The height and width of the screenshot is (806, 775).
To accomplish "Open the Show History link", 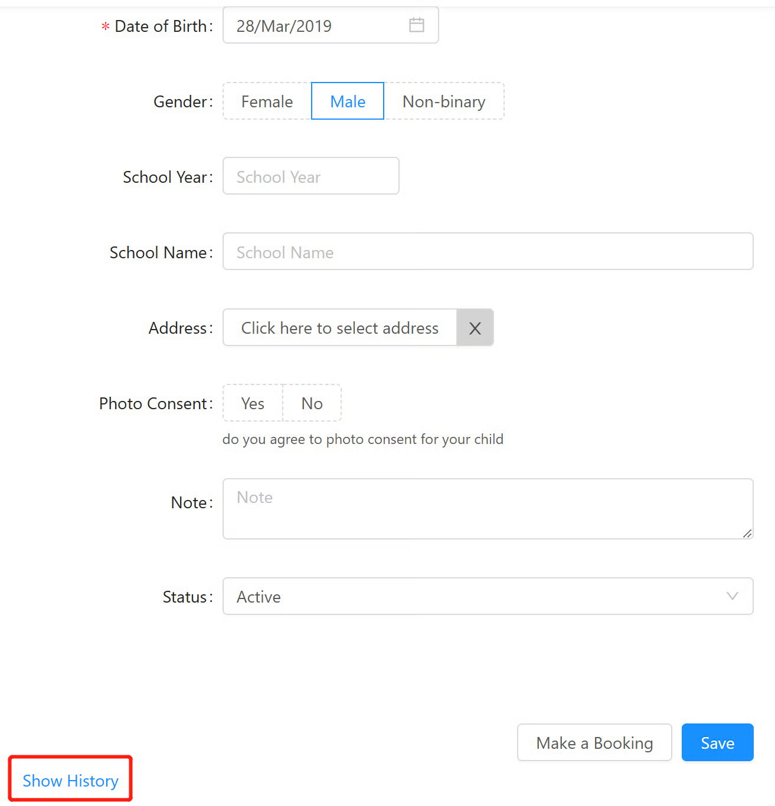I will point(70,781).
